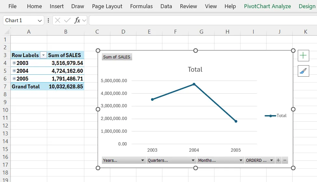
Task: Click the chart's bottom-center resize handle
Action: click(196, 168)
